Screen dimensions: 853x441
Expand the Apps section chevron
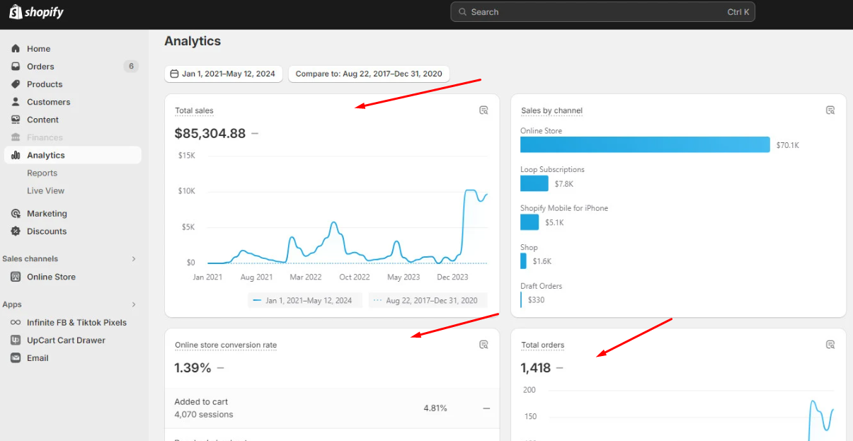point(133,304)
